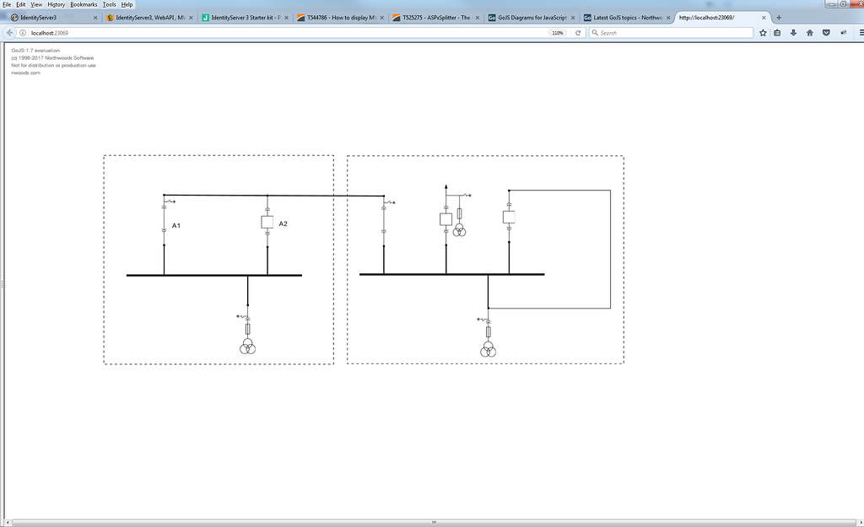Screen dimensions: 864x527
Task: Open a new tab with plus button
Action: coord(779,18)
